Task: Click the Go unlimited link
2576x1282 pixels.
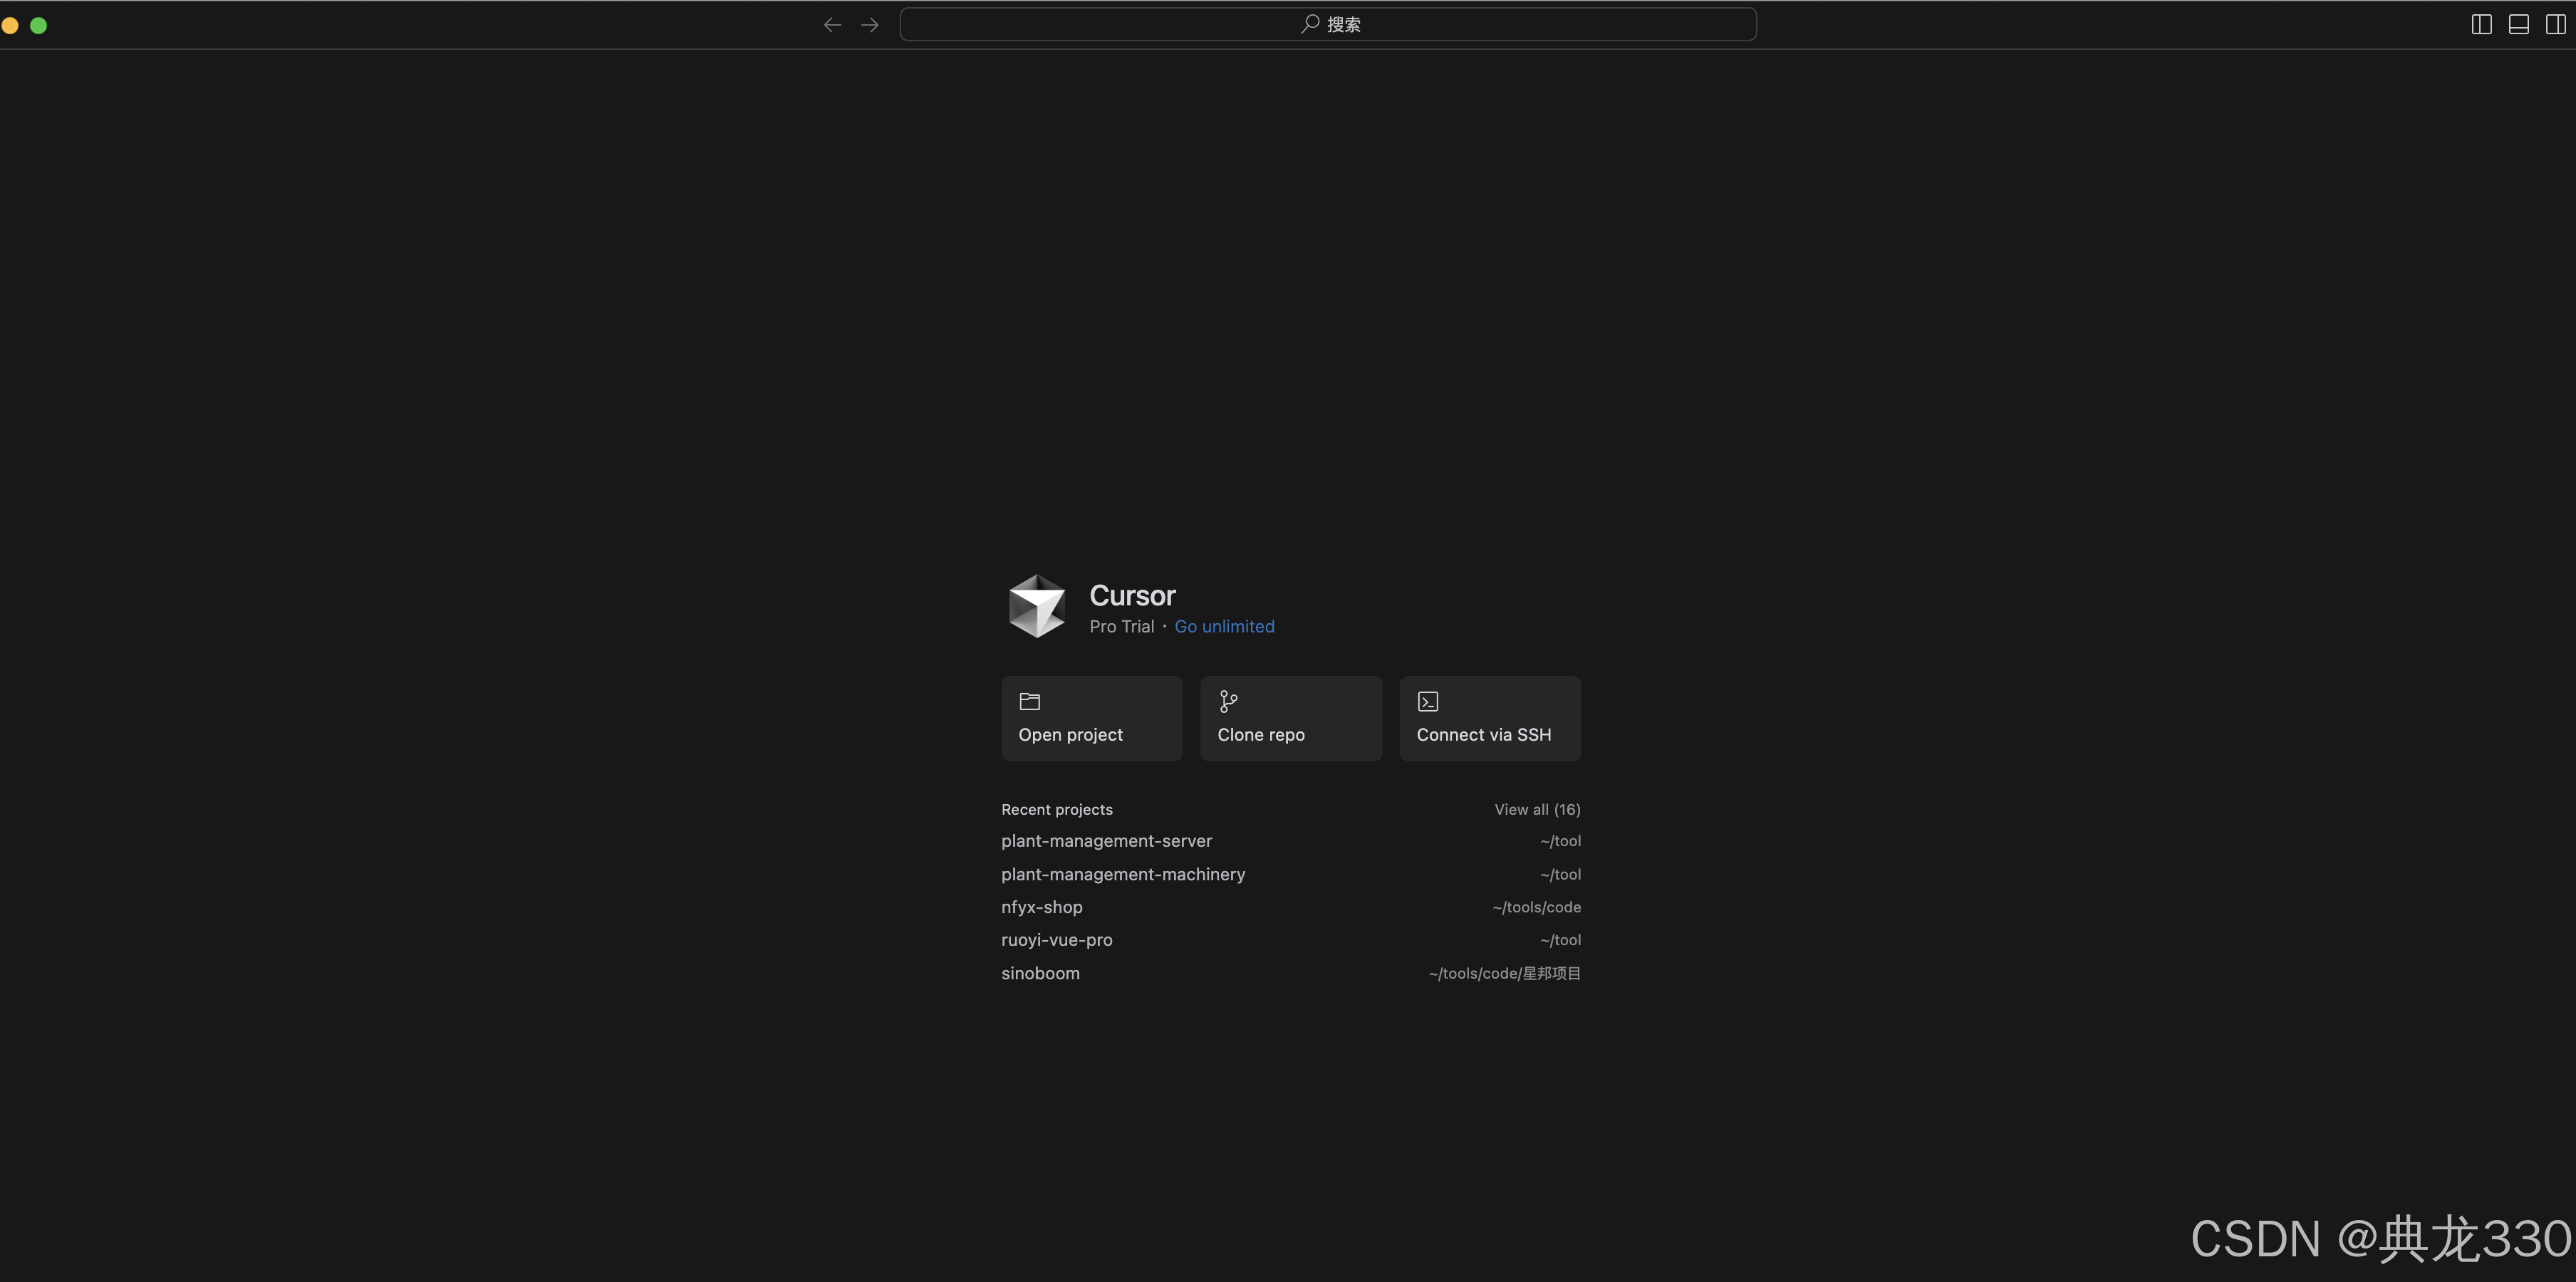Action: [1224, 627]
